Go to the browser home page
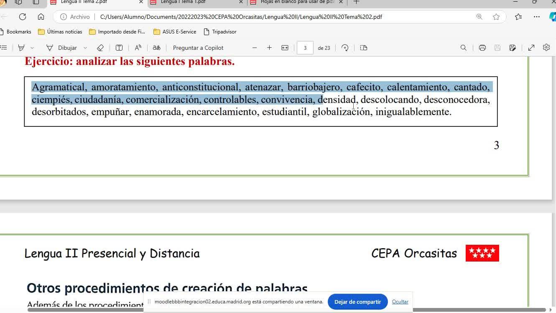The image size is (556, 313). tap(41, 17)
